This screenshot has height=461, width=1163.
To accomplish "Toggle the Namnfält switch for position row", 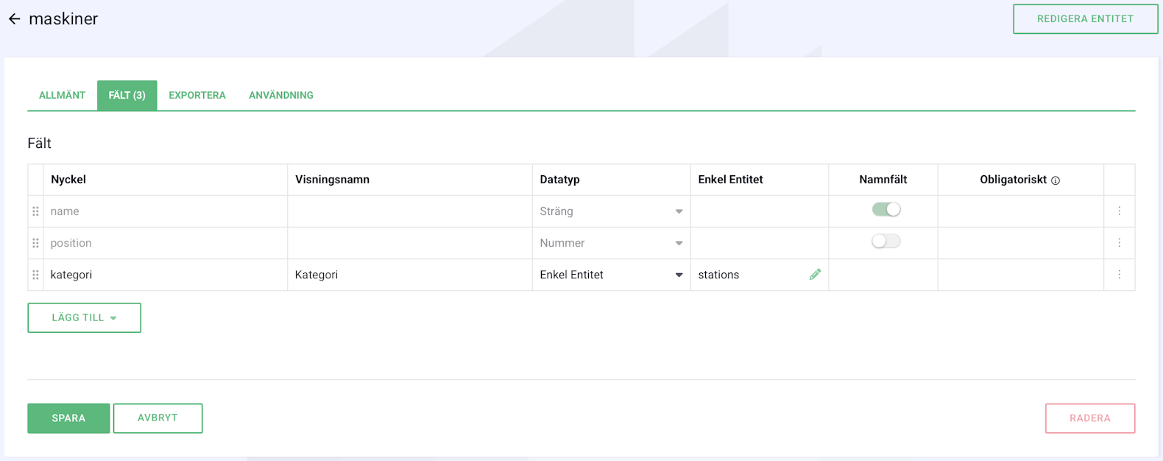I will click(886, 242).
